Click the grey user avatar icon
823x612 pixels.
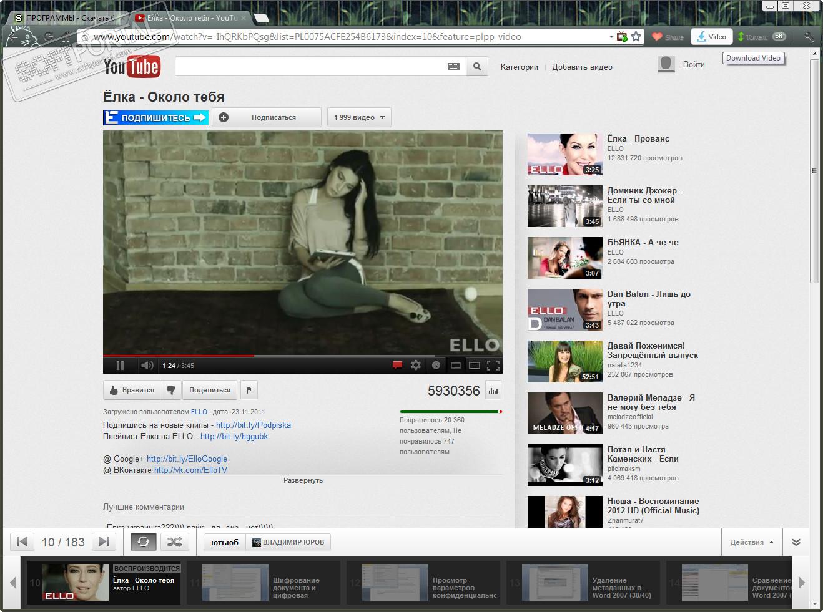pyautogui.click(x=666, y=64)
